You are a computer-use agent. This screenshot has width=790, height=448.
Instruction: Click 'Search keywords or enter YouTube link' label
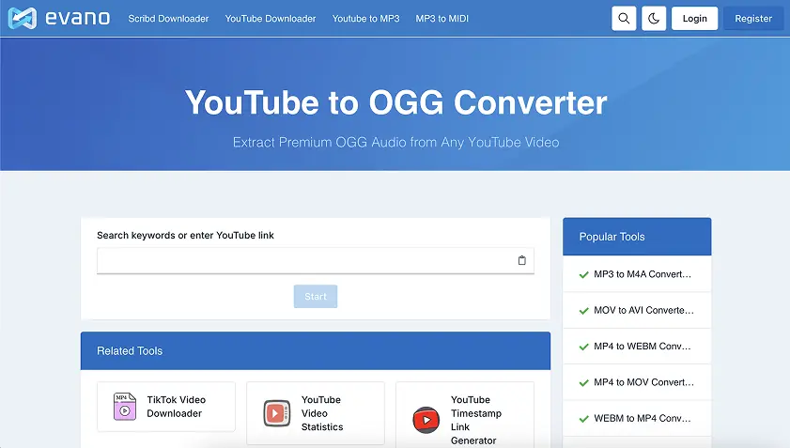pos(185,236)
